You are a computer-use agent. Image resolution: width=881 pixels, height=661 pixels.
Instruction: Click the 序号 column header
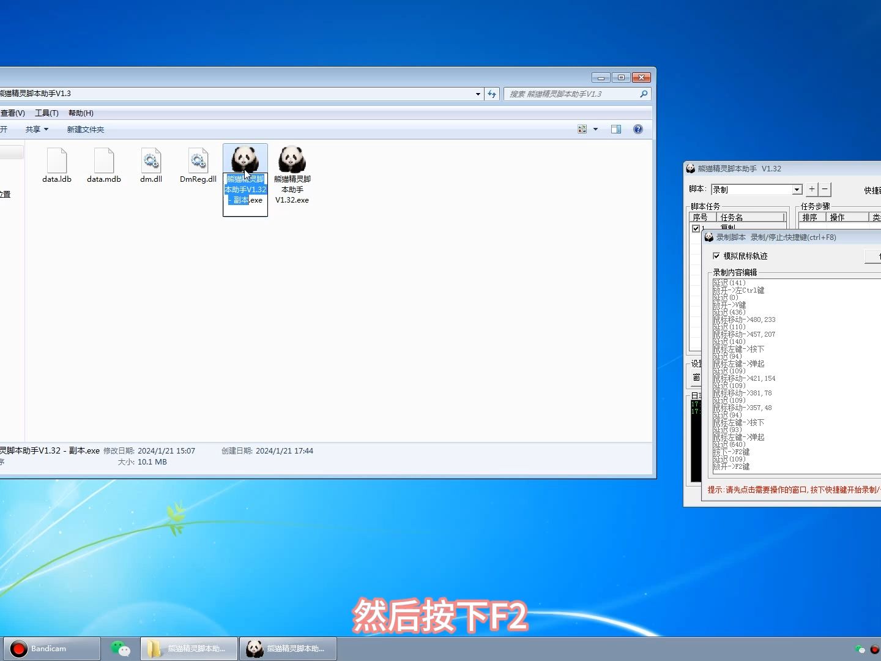point(702,217)
